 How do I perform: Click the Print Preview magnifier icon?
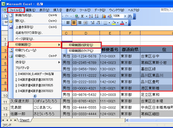coord(11,50)
